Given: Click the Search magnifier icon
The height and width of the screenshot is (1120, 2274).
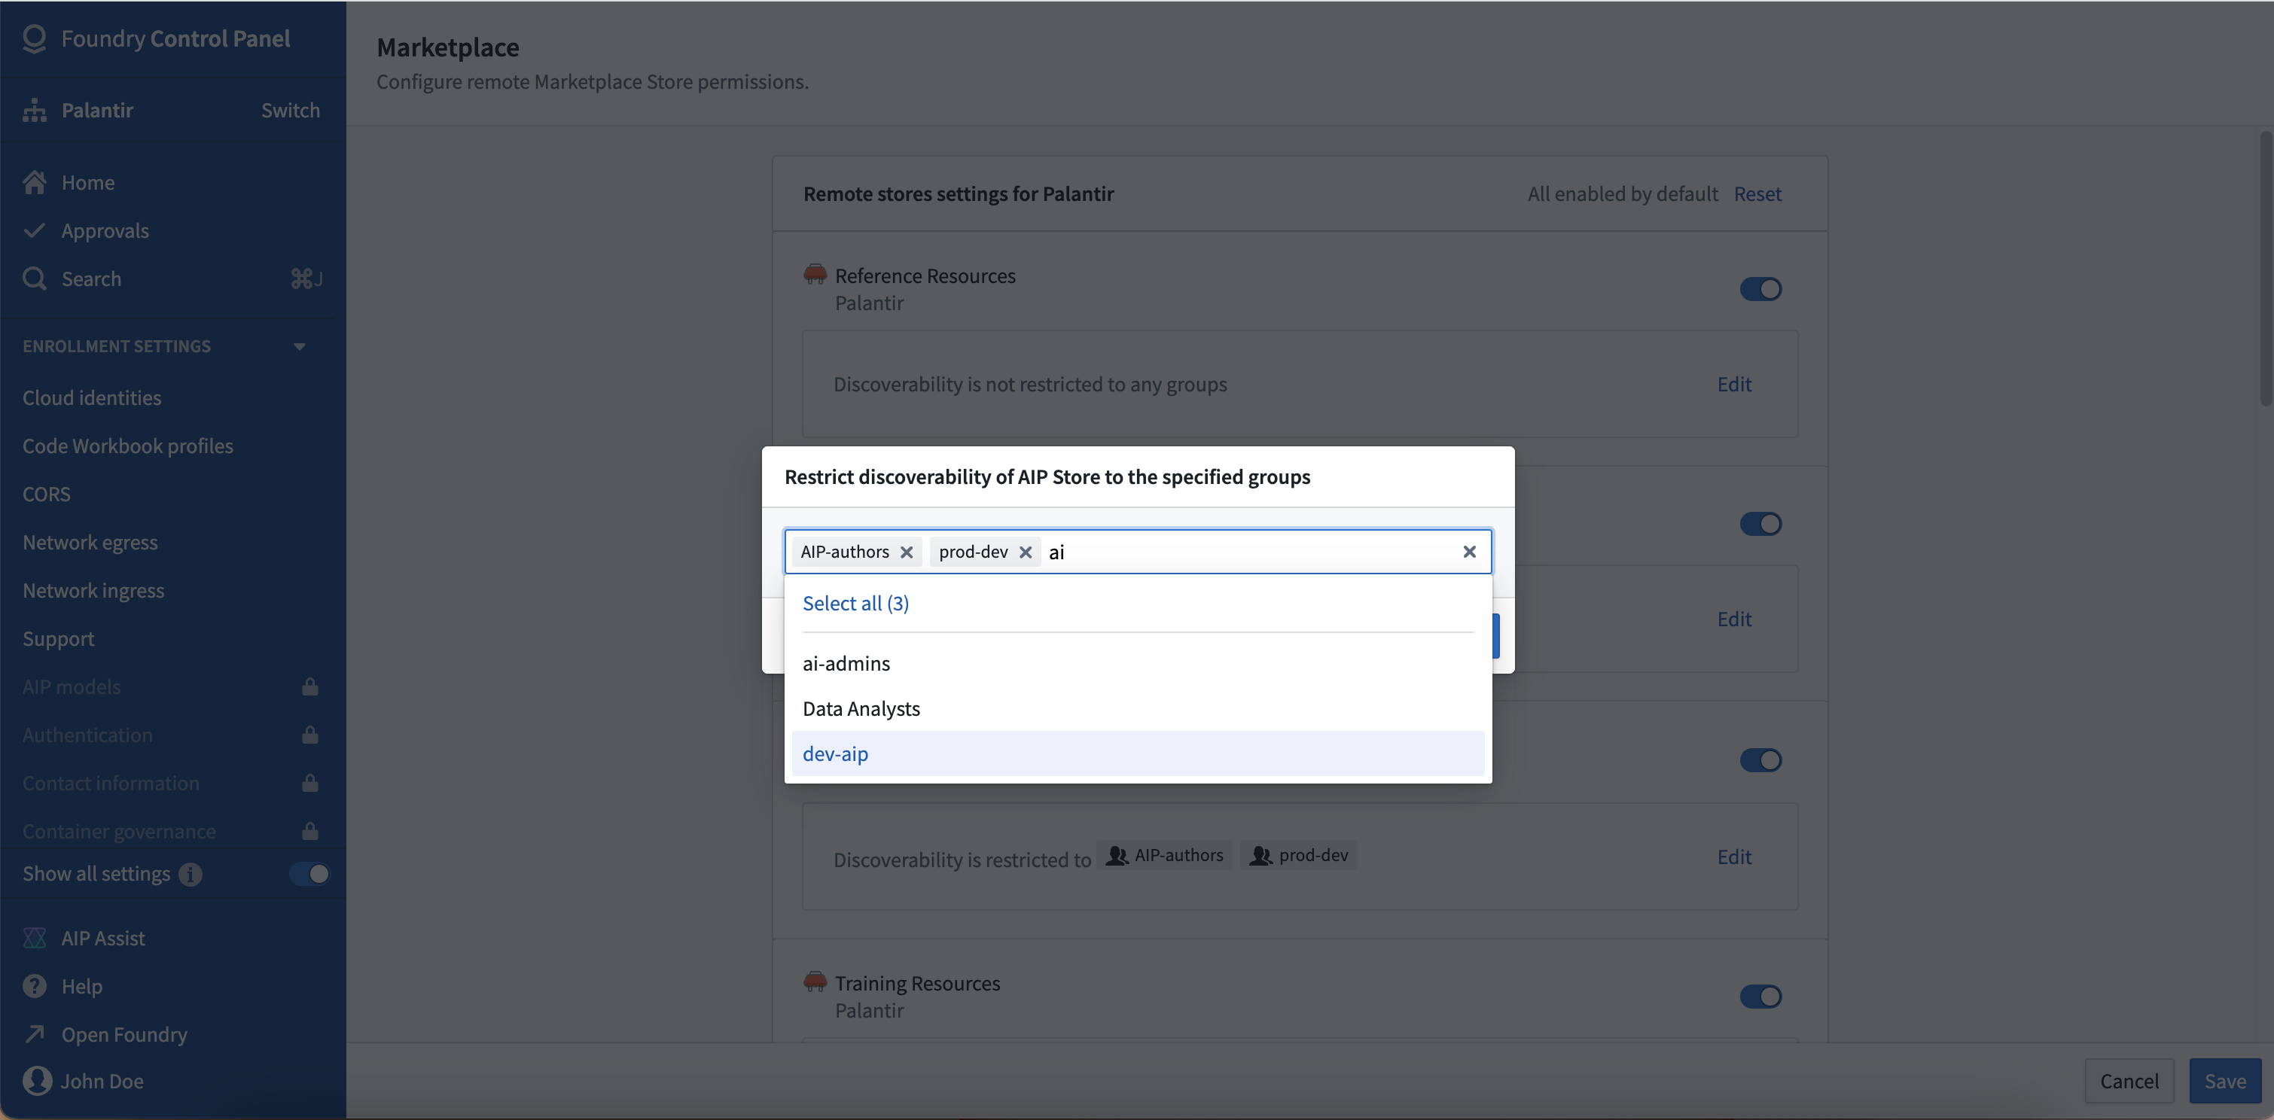Looking at the screenshot, I should [39, 277].
